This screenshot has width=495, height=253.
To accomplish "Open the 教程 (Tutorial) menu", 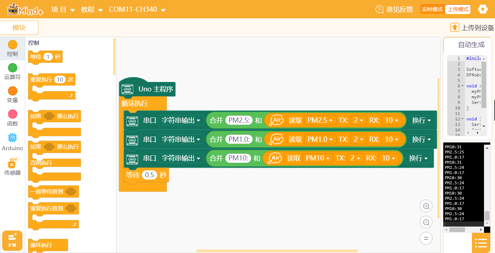I will 92,10.
